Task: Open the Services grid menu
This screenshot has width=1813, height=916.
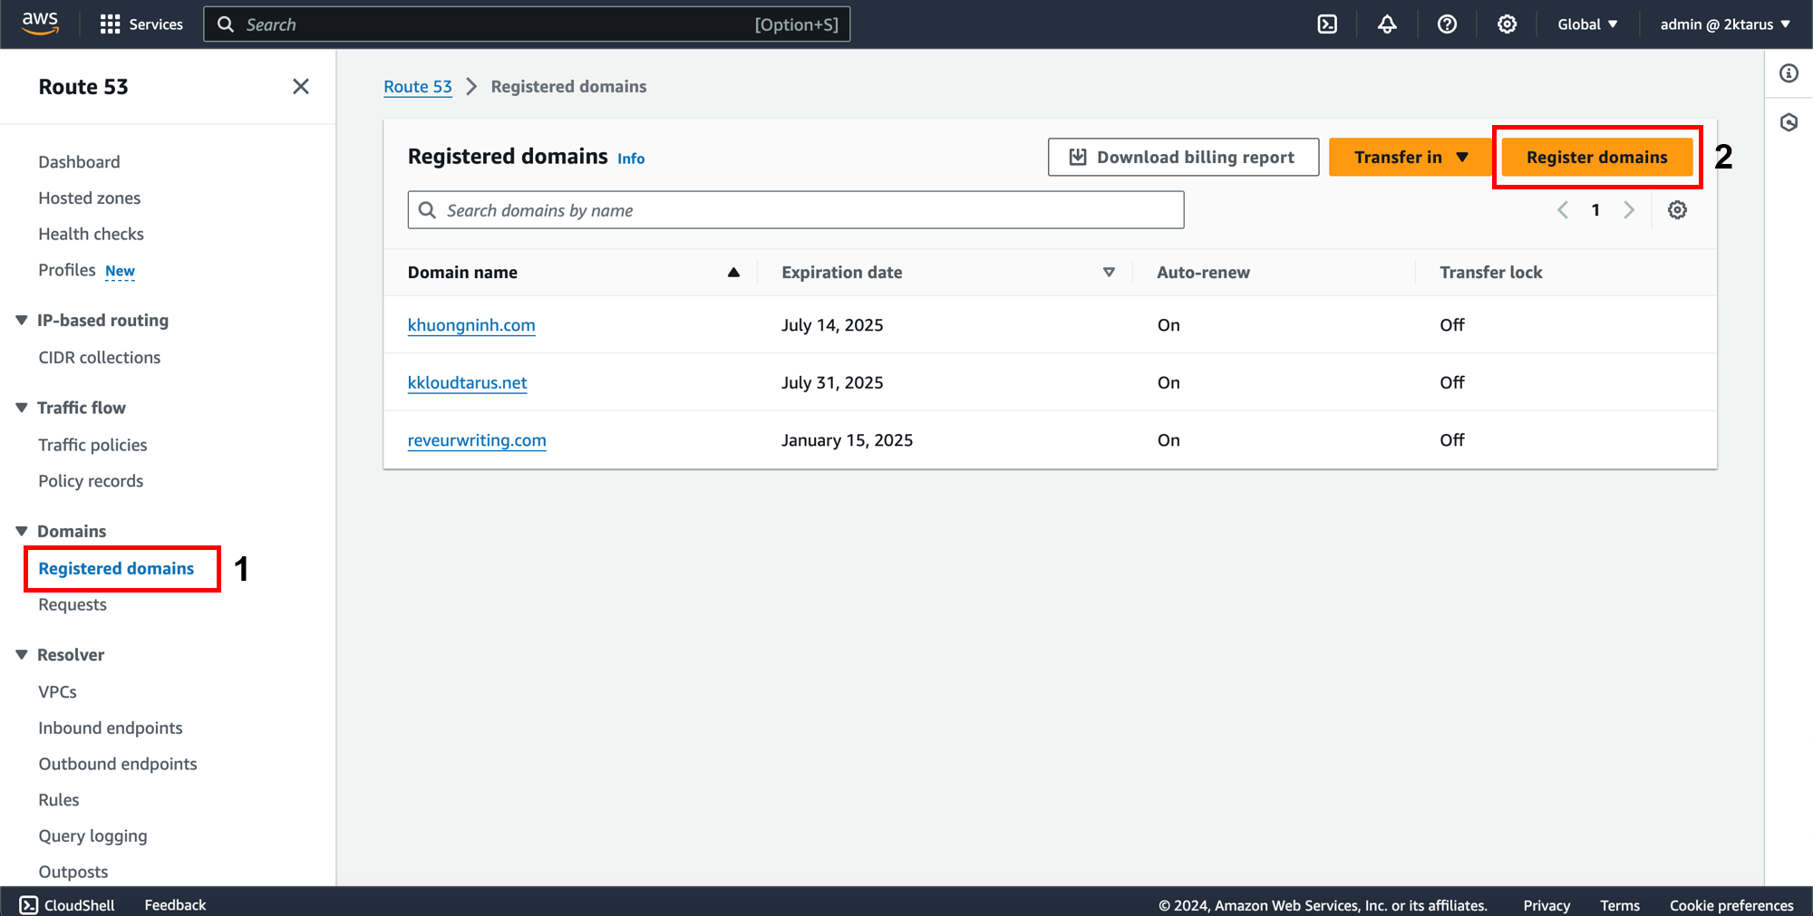Action: point(141,24)
